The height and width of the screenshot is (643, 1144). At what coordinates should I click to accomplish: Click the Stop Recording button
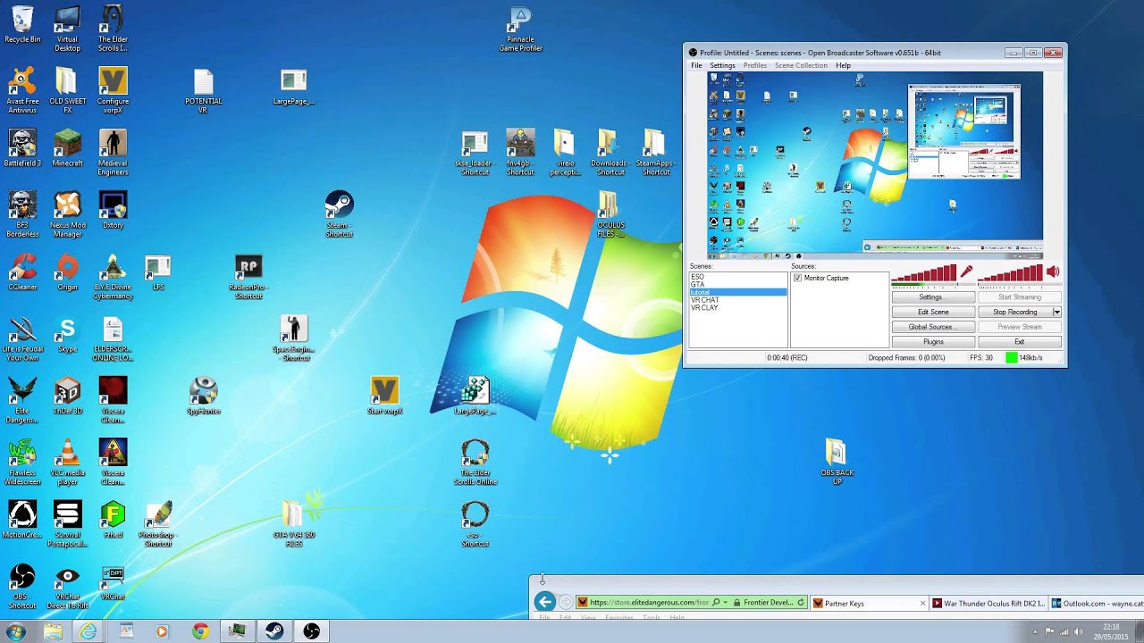(x=1015, y=313)
